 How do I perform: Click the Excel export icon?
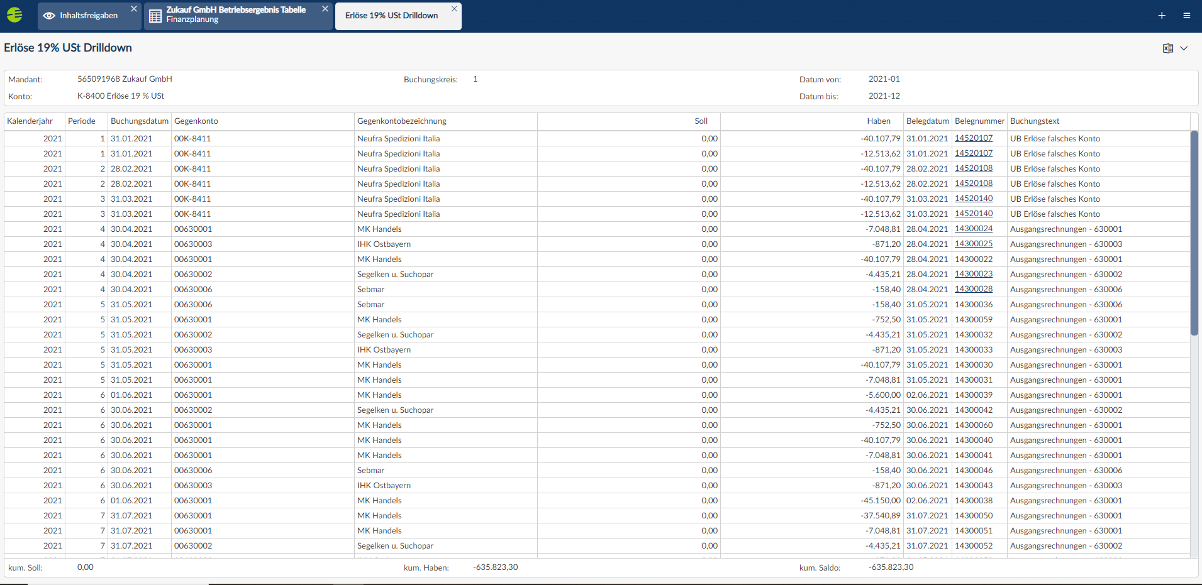tap(1167, 48)
